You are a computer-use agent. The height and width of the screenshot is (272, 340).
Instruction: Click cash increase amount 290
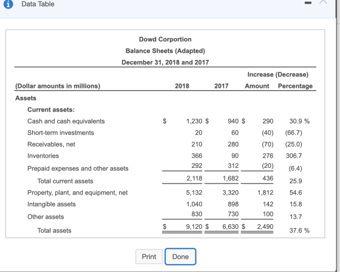pos(268,121)
